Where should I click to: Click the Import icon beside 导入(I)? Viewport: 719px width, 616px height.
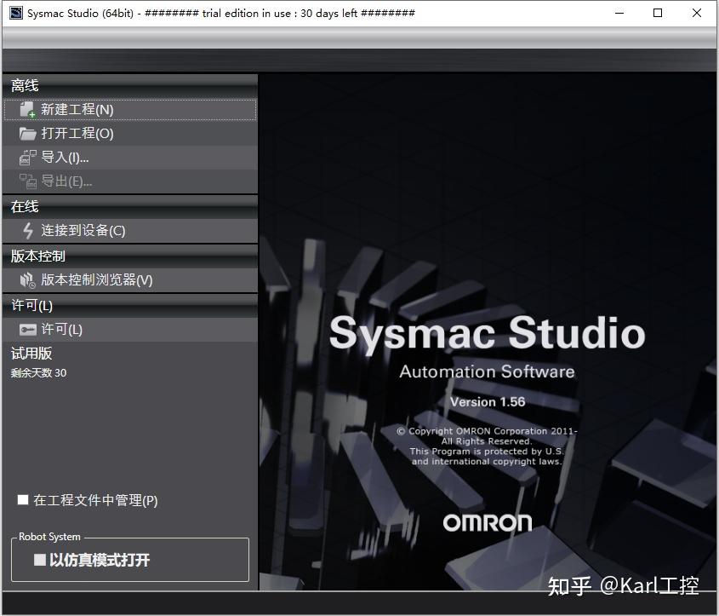point(27,157)
